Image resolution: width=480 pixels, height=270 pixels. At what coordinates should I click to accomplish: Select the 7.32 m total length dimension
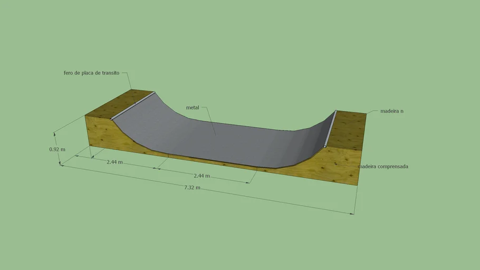[192, 187]
